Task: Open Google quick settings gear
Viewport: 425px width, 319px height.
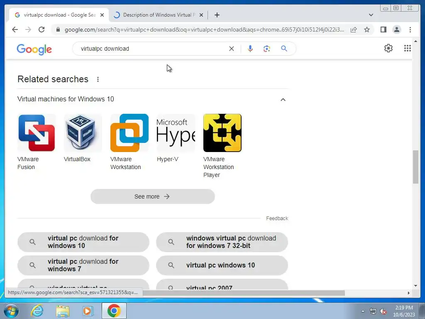Action: (x=388, y=48)
